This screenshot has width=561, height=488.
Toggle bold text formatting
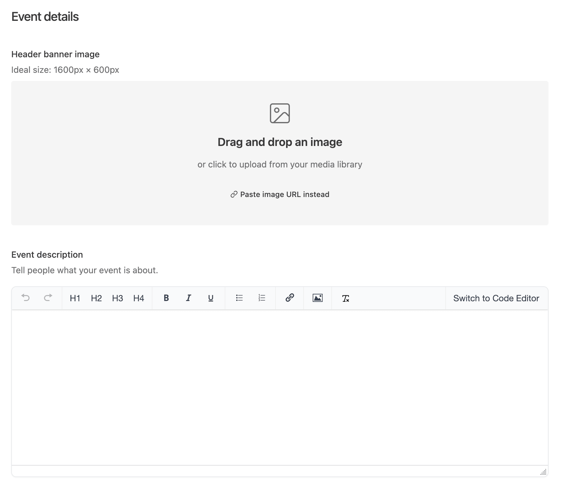(x=166, y=298)
